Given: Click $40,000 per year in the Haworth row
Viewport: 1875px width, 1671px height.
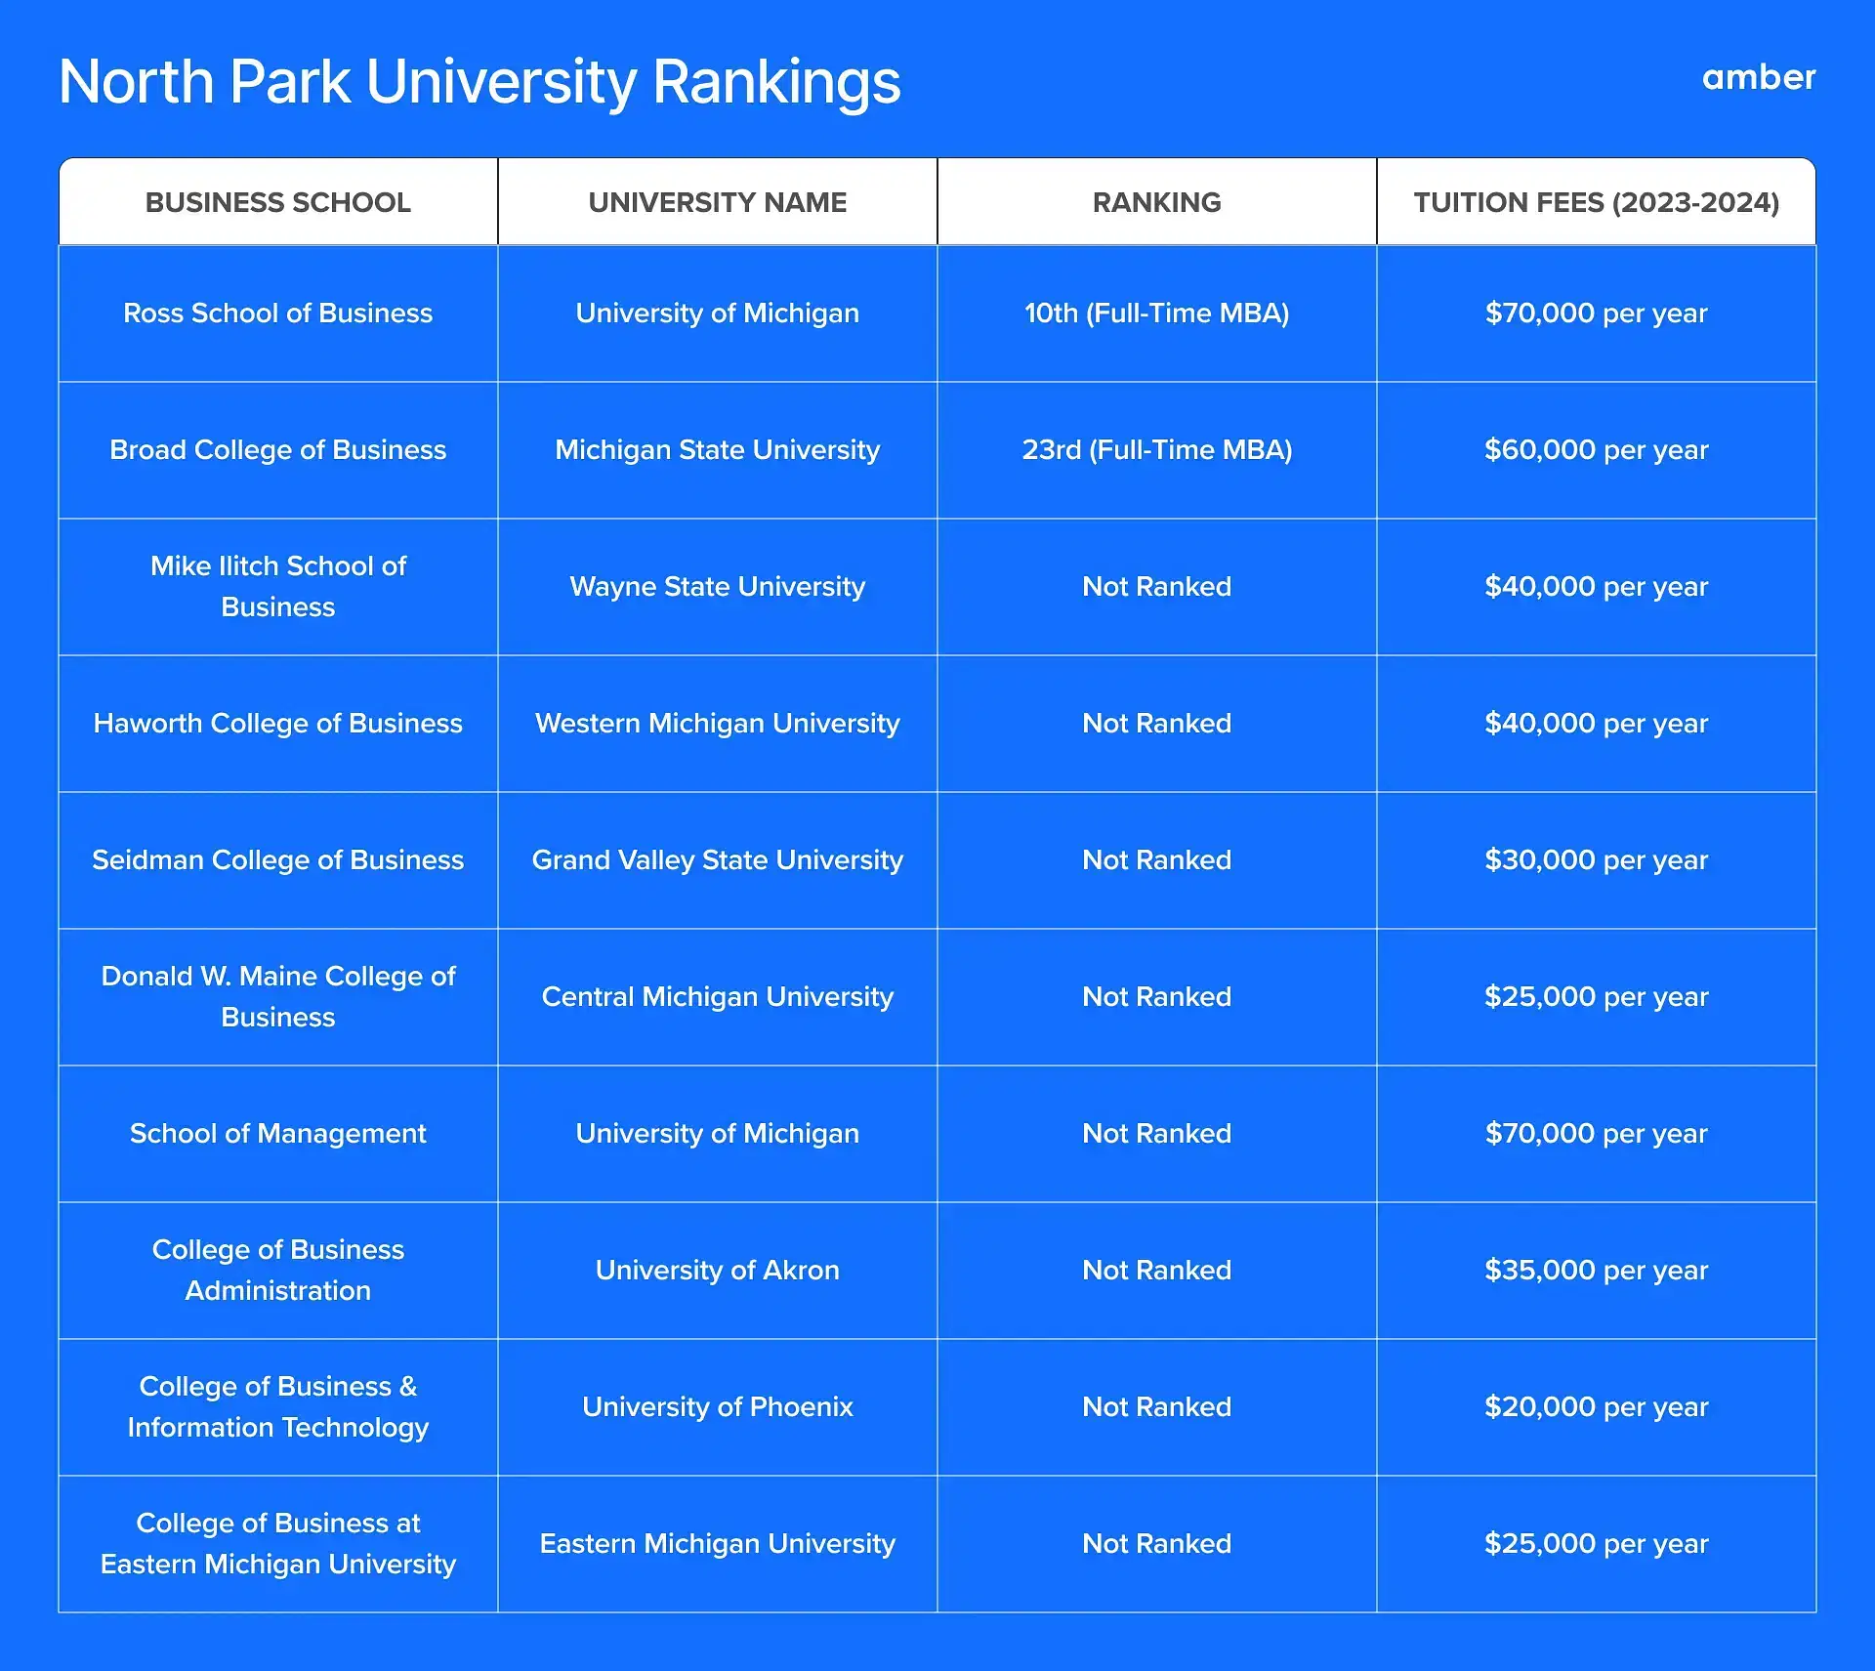Looking at the screenshot, I should coord(1597,723).
